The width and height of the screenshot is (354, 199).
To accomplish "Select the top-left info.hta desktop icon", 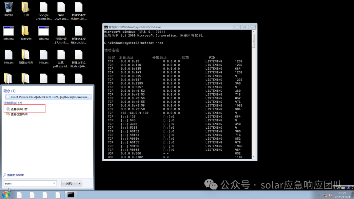I will 9,33.
